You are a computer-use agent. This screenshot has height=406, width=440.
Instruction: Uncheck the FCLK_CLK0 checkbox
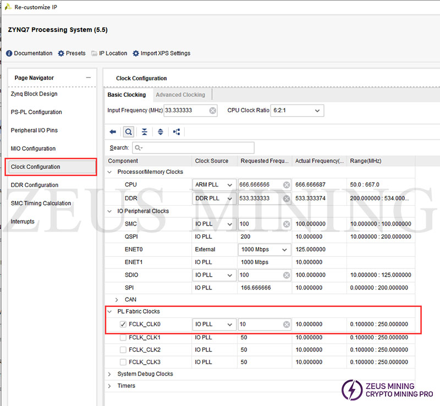(123, 325)
